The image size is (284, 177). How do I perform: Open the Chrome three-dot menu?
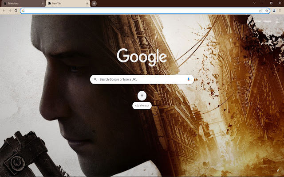[280, 11]
